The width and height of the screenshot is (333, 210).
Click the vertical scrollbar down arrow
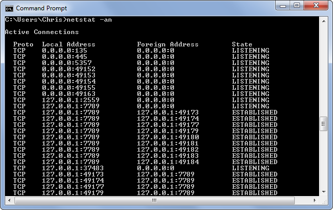[x=324, y=191]
